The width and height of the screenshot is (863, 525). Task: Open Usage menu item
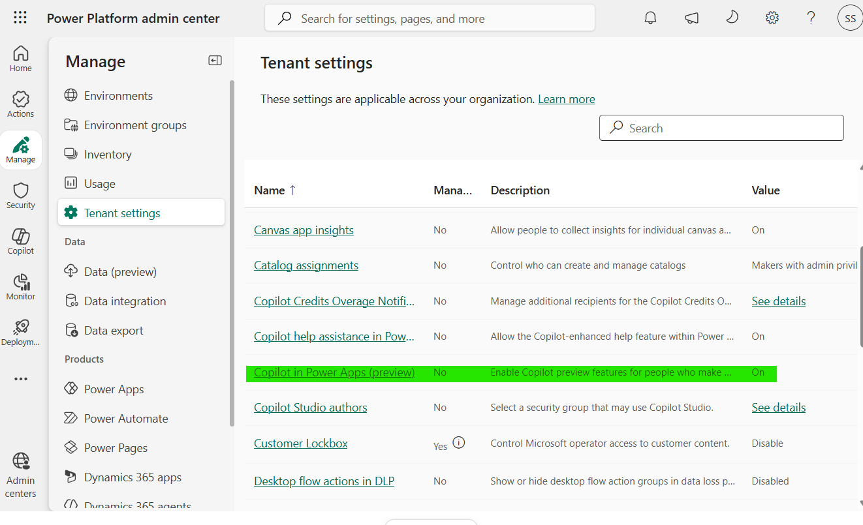click(x=90, y=184)
